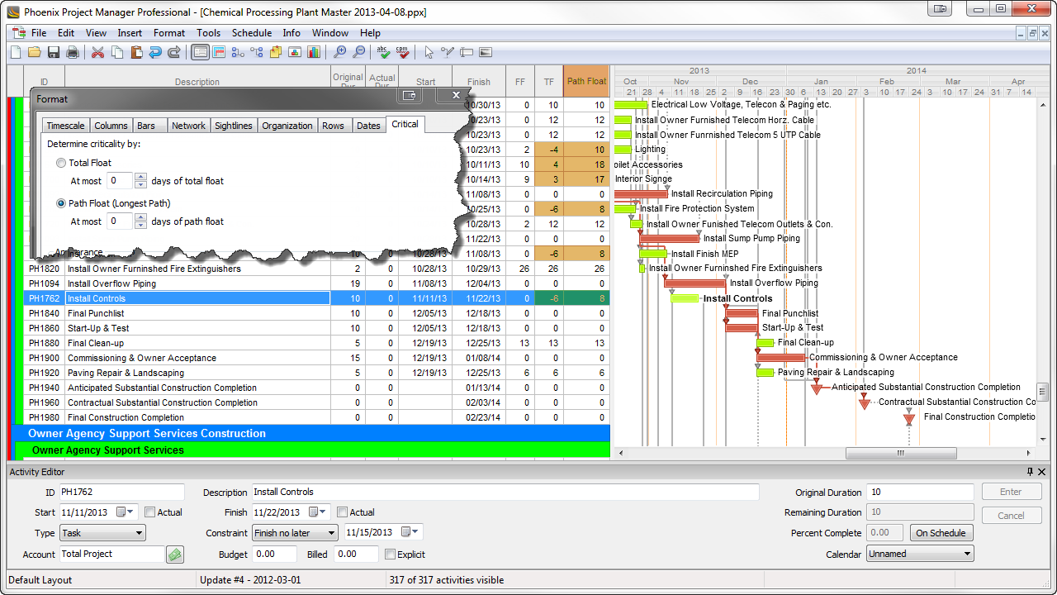Select the network diagram view icon
The height and width of the screenshot is (595, 1057).
[x=238, y=52]
